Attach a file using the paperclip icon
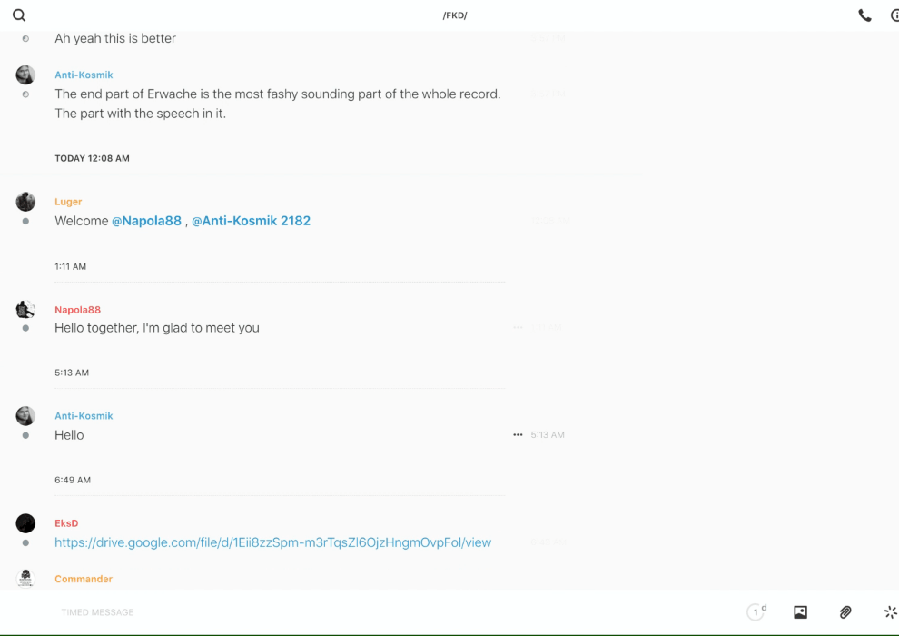 845,612
